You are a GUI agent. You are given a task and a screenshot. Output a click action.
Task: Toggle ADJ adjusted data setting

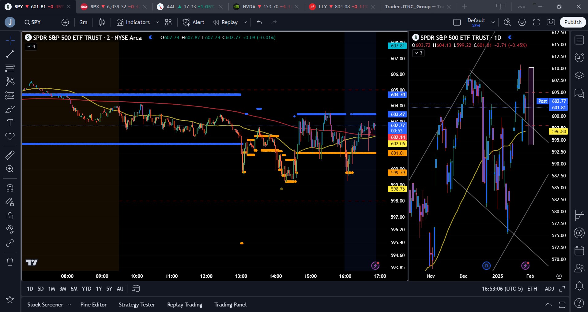pyautogui.click(x=549, y=289)
